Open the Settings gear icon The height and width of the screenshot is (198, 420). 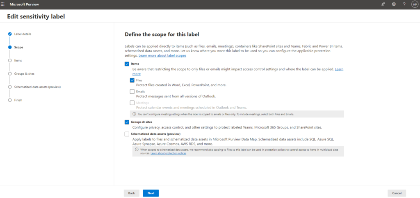point(394,4)
